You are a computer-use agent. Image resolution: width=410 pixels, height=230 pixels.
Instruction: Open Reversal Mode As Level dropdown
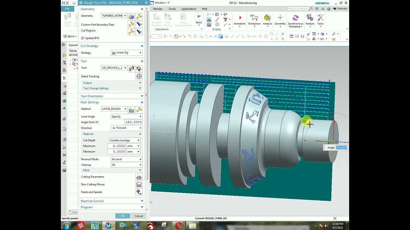[127, 159]
